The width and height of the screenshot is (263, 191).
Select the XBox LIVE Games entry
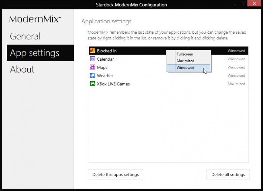pyautogui.click(x=168, y=84)
